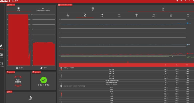Open the table view tab
194x103 pixels.
point(92,9)
